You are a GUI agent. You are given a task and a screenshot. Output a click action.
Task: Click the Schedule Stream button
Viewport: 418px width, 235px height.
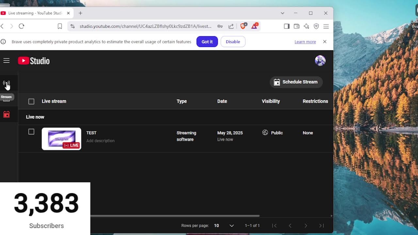tap(296, 82)
